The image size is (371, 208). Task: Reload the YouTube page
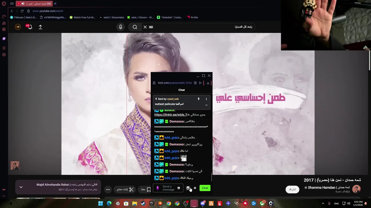point(22,11)
